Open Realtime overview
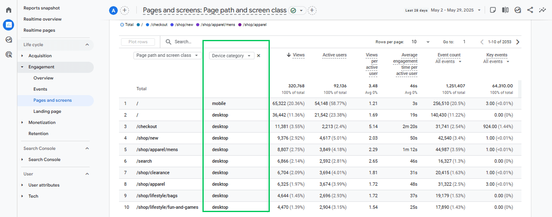552x217 pixels. [x=43, y=19]
